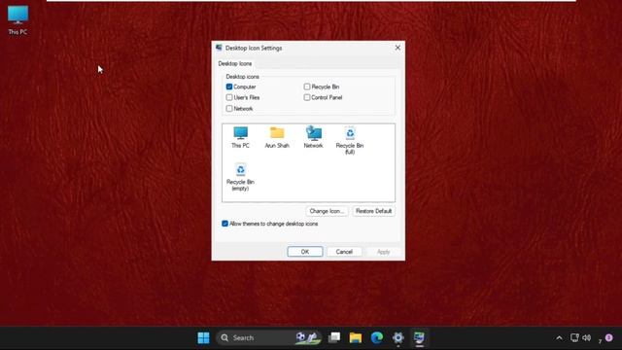Click the This PC desktop shortcut
This screenshot has width=622, height=350.
[x=17, y=19]
